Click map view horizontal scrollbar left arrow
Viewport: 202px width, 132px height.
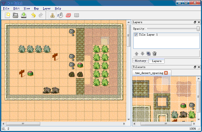(3, 124)
